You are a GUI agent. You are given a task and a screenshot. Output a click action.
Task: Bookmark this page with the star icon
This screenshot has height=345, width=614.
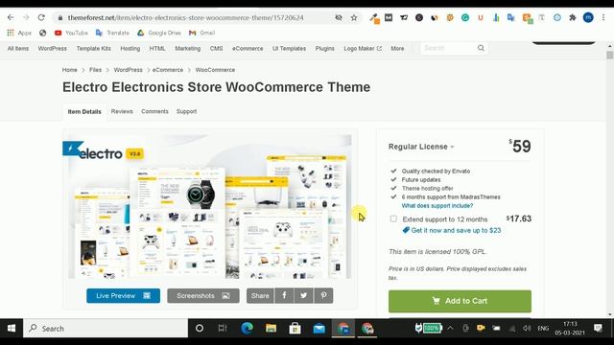tap(354, 17)
